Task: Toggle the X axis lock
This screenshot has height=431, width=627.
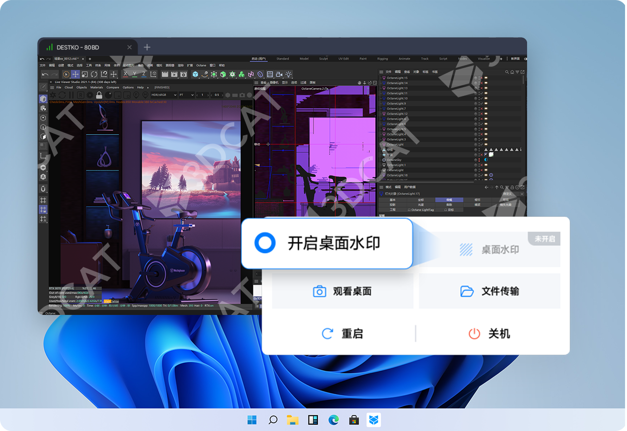Action: (x=125, y=74)
